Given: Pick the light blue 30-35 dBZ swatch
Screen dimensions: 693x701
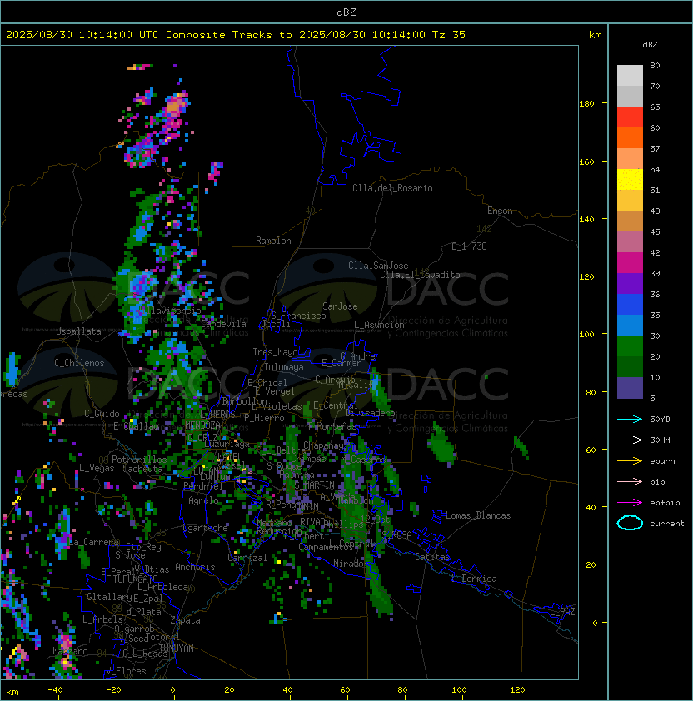Looking at the screenshot, I should coord(630,326).
